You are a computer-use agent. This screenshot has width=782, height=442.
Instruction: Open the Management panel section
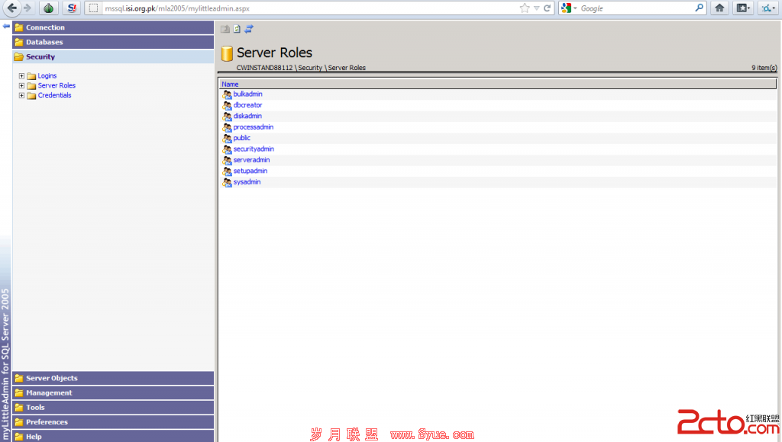(x=114, y=392)
